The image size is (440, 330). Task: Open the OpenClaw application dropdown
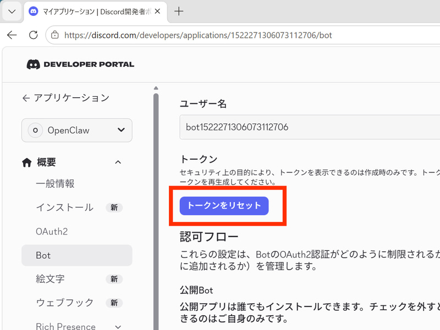[x=77, y=130]
